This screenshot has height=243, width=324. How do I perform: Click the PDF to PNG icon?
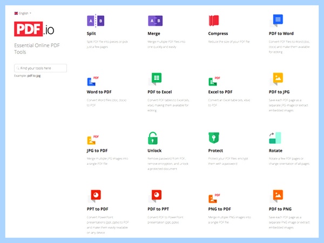tap(276, 196)
